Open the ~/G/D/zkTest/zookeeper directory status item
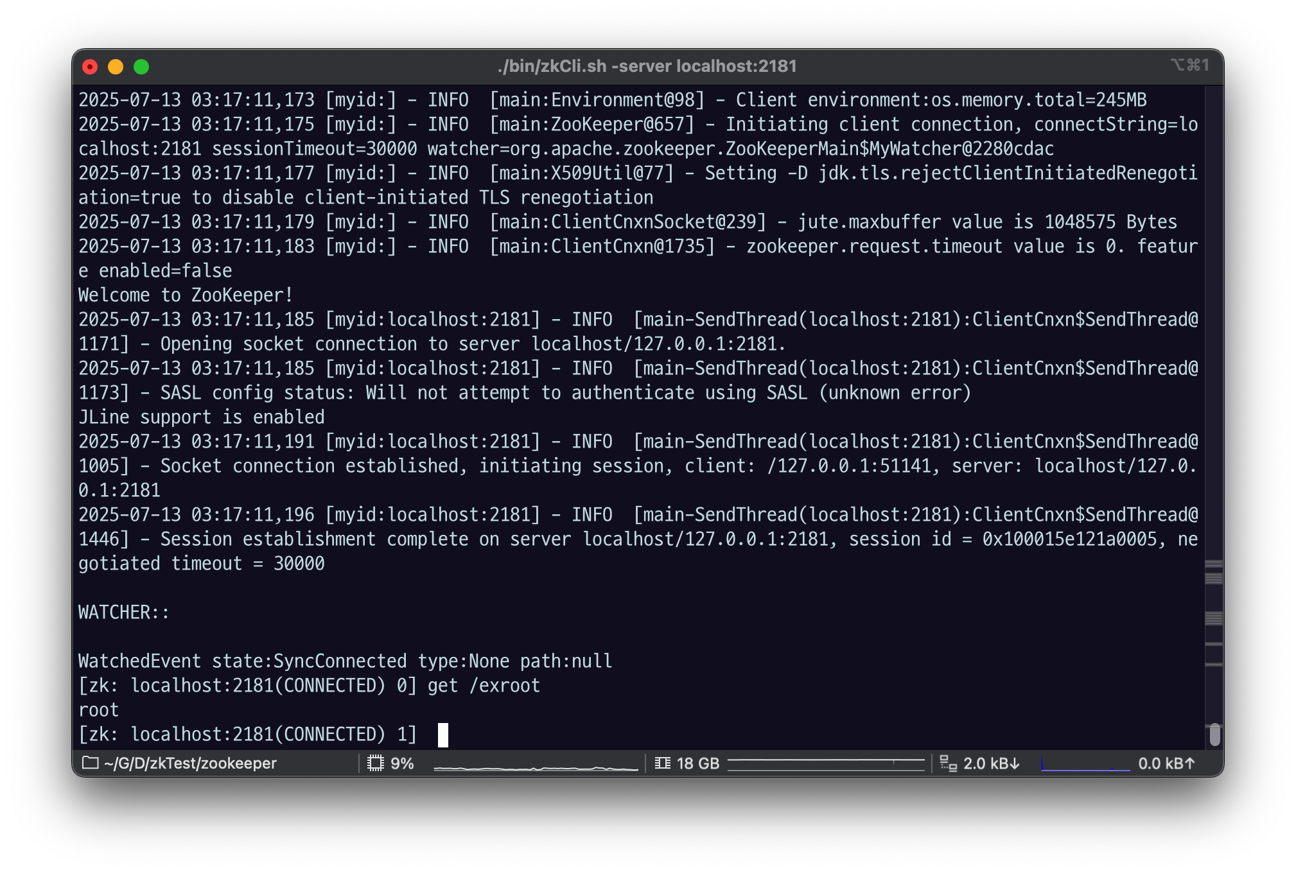The image size is (1296, 872). coord(190,763)
